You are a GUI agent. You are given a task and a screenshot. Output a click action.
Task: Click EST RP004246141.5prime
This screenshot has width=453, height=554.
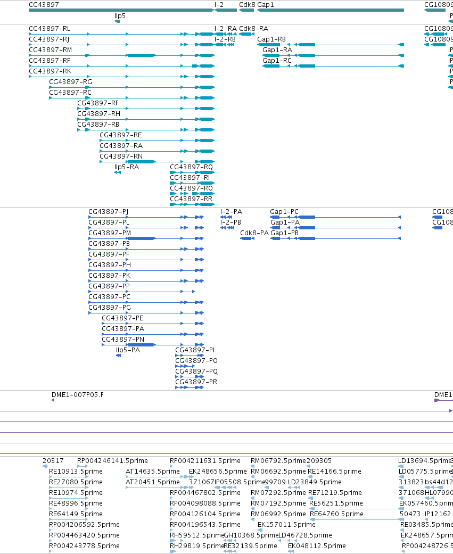click(x=83, y=466)
